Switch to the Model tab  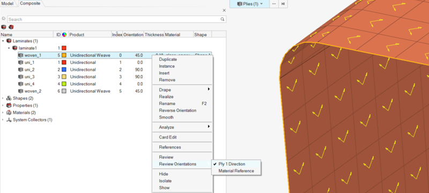coord(8,3)
